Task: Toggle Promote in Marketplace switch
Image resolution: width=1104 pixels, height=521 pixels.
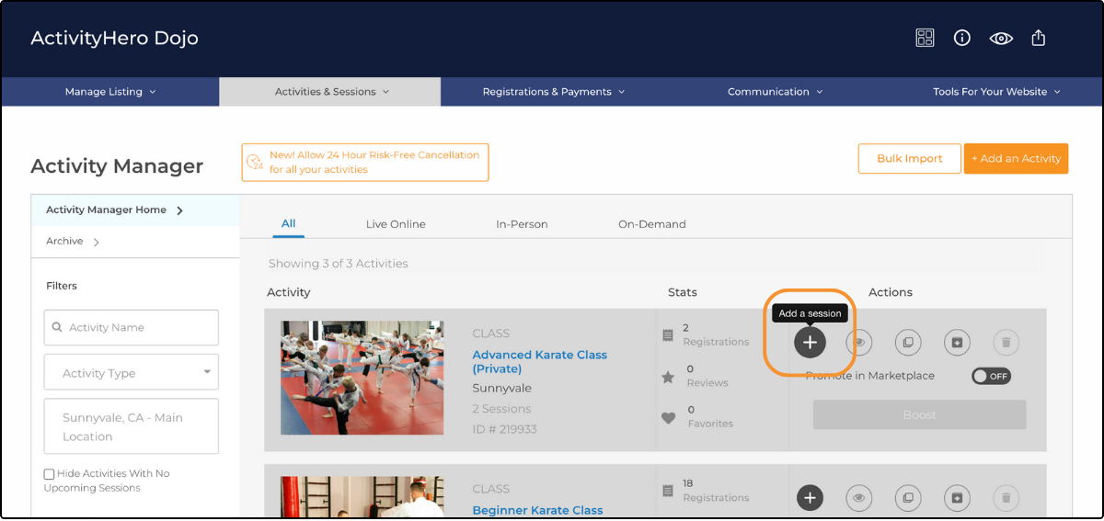Action: tap(991, 376)
